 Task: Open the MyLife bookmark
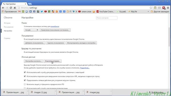point(133,11)
